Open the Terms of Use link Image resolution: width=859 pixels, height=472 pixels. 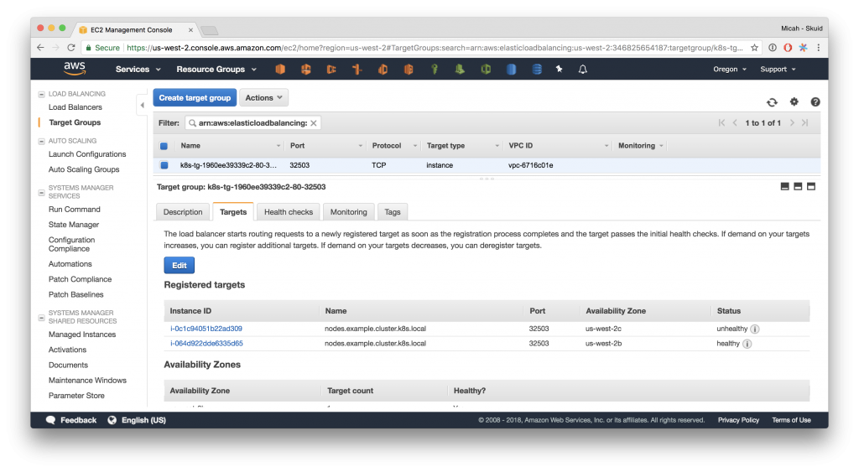[x=791, y=420]
